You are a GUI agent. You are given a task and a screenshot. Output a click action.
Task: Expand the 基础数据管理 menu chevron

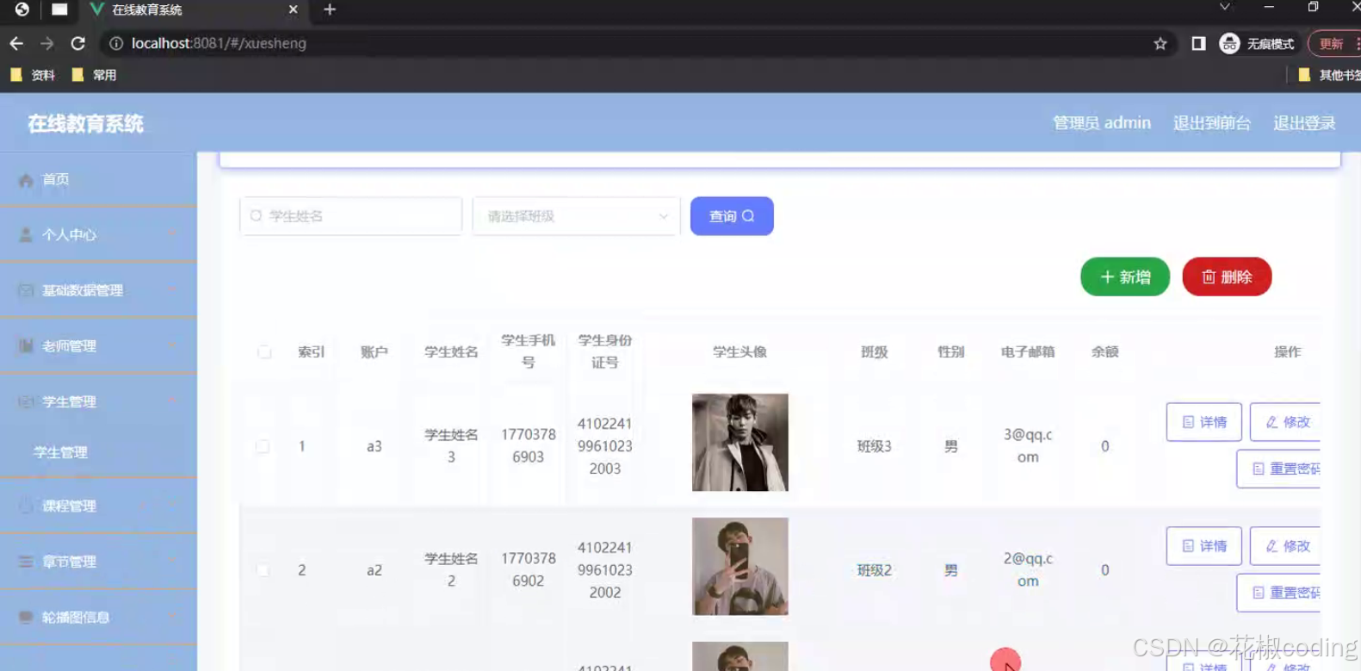click(172, 290)
